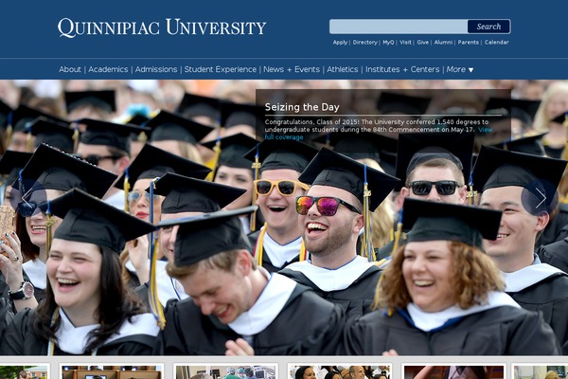Show the previous slide with left arrow

[x=27, y=198]
